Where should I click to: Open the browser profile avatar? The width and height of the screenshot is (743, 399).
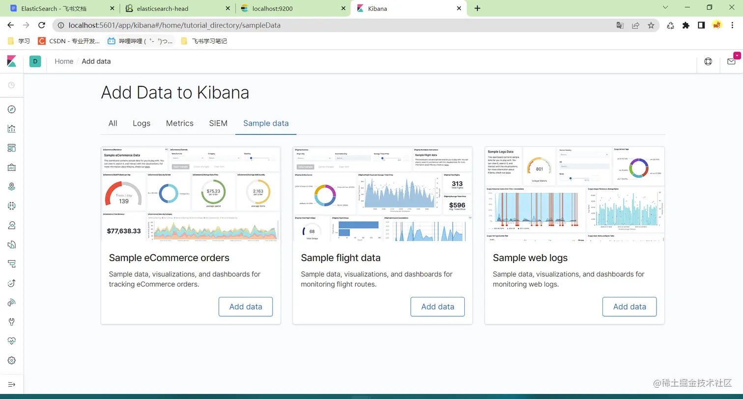[717, 25]
